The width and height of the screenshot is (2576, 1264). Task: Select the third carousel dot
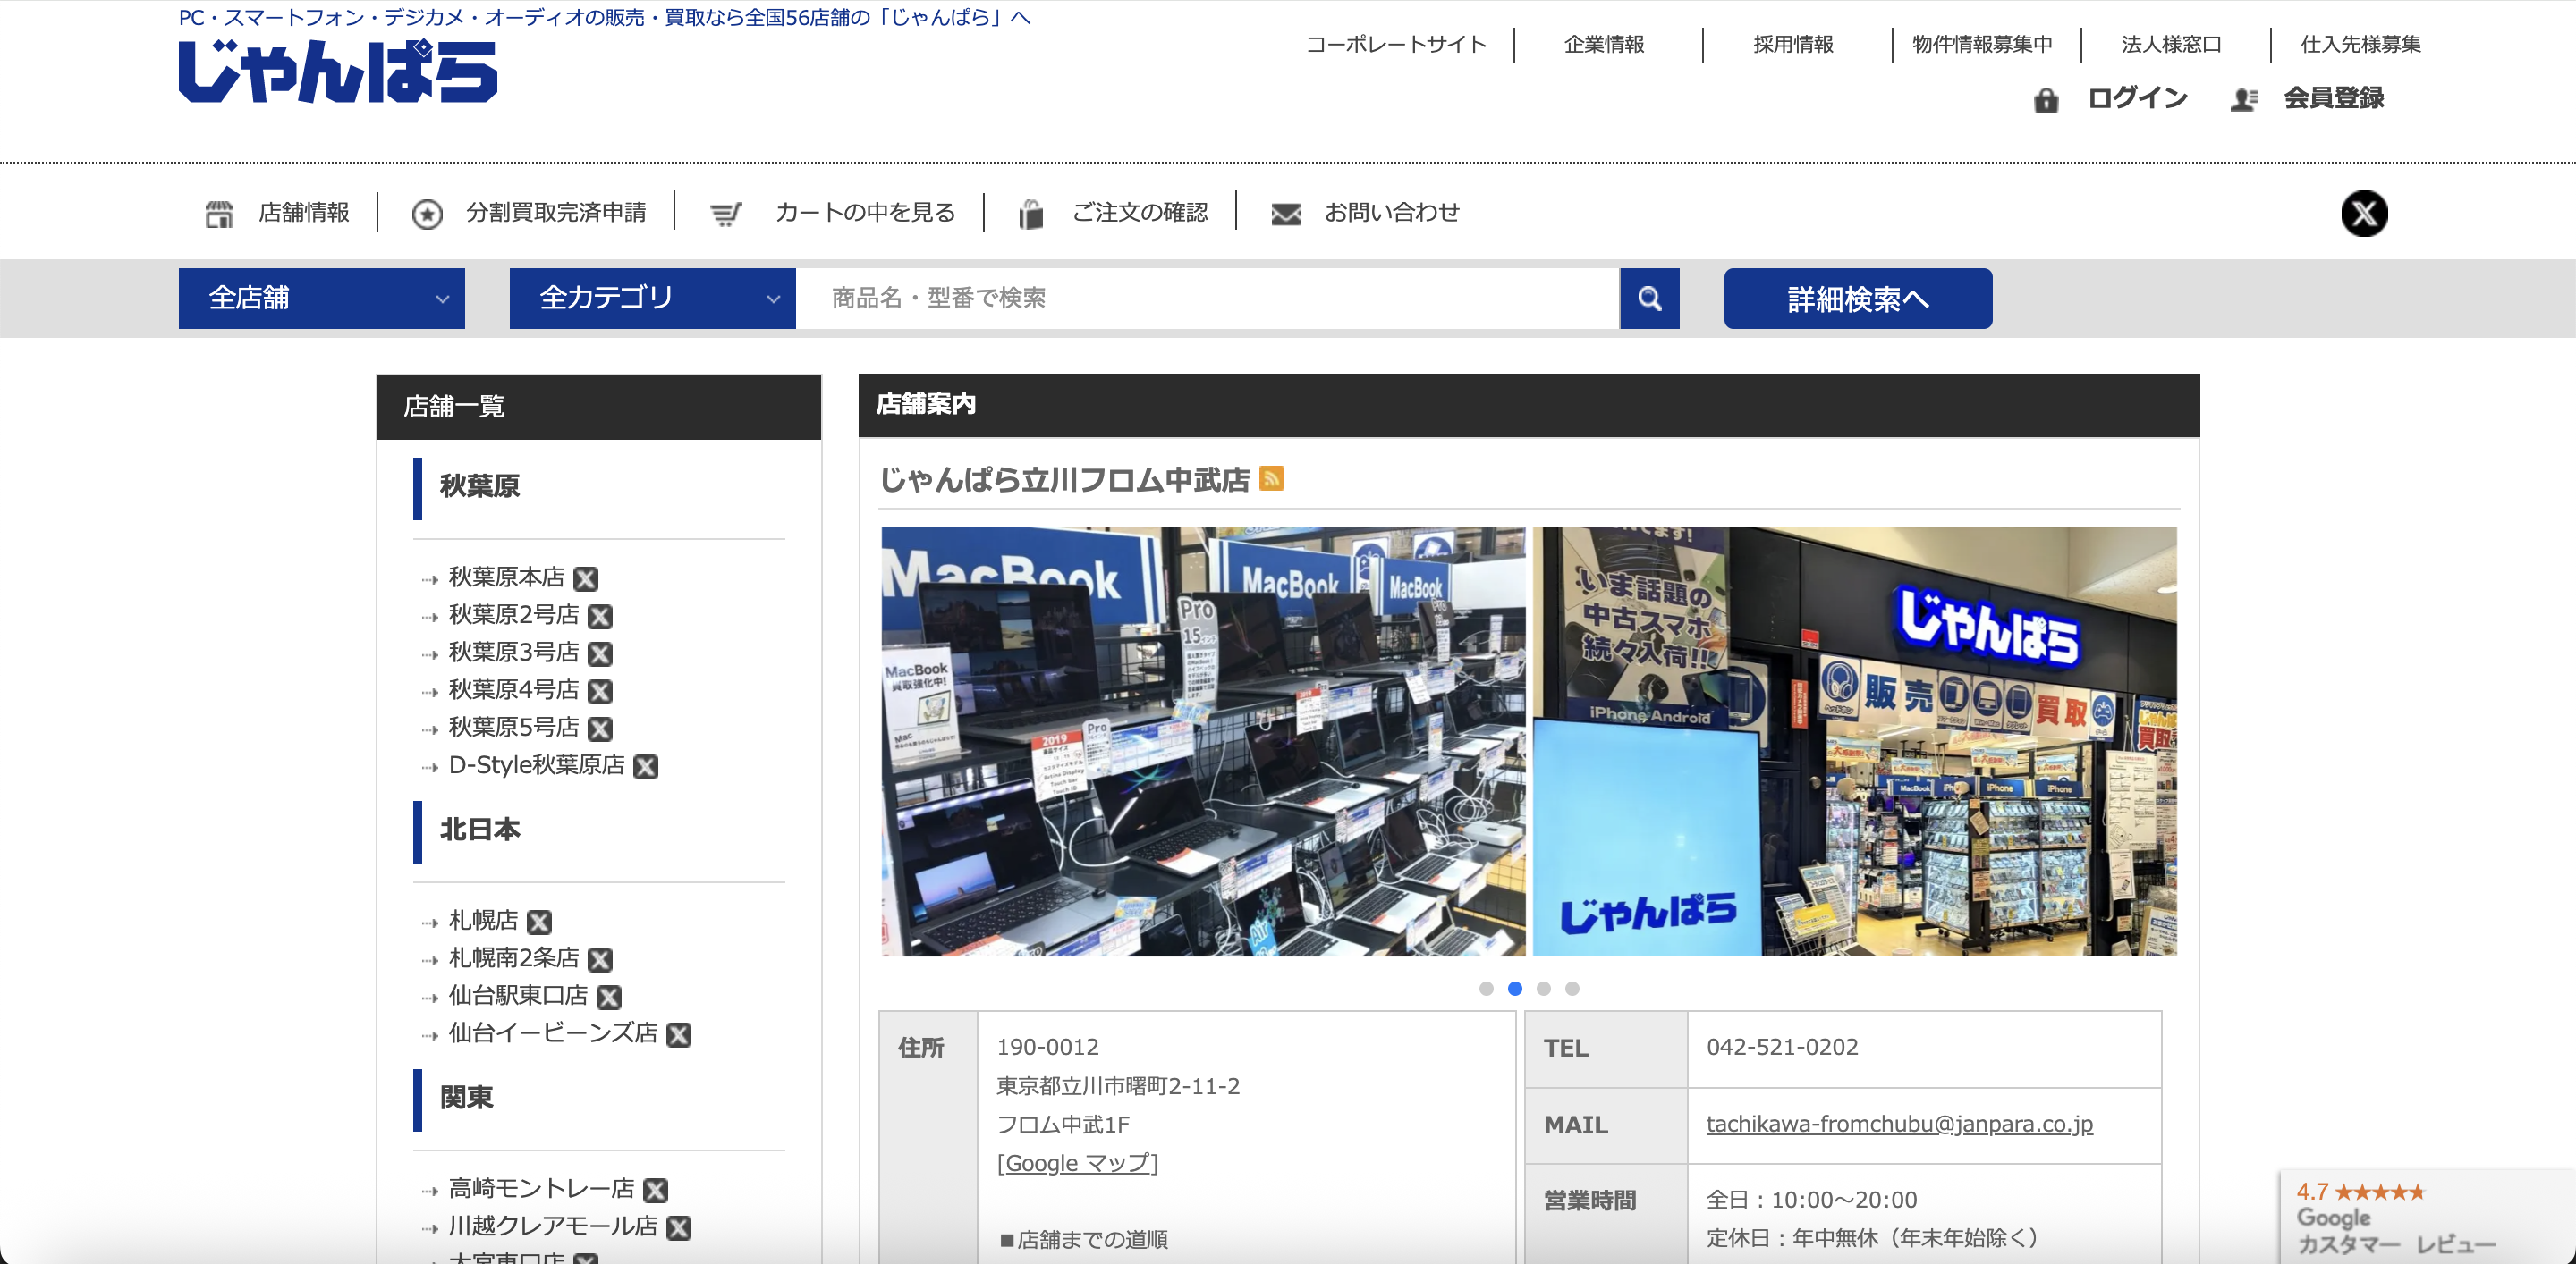point(1543,988)
